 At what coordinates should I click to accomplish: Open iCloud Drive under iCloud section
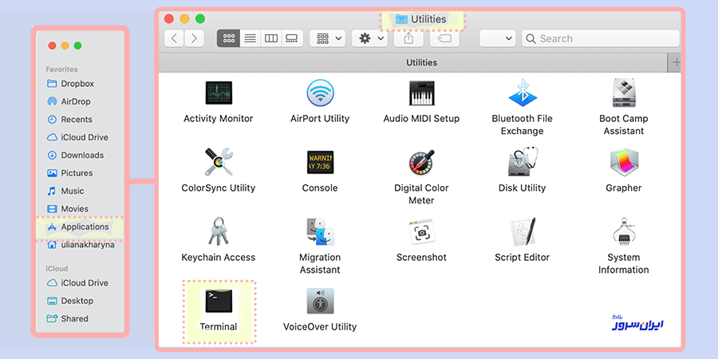(78, 283)
